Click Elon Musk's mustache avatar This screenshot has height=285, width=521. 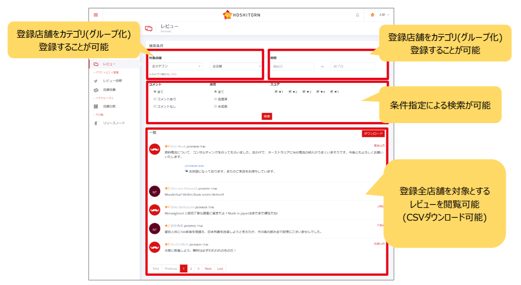[155, 149]
